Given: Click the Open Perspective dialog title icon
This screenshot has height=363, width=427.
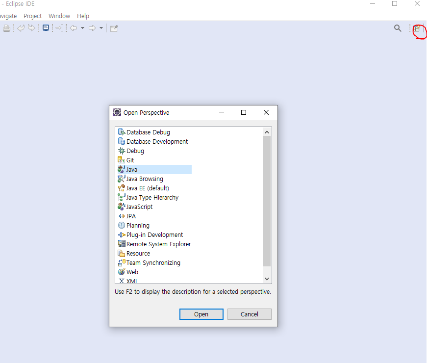Looking at the screenshot, I should point(117,112).
